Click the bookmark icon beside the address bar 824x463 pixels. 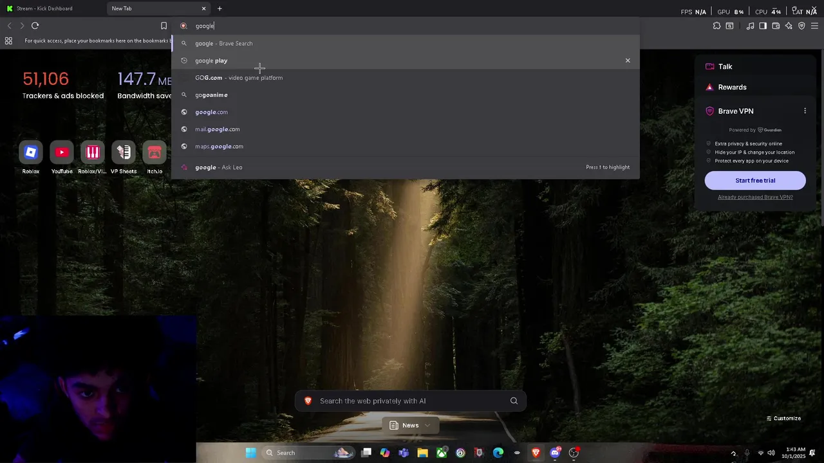(164, 26)
